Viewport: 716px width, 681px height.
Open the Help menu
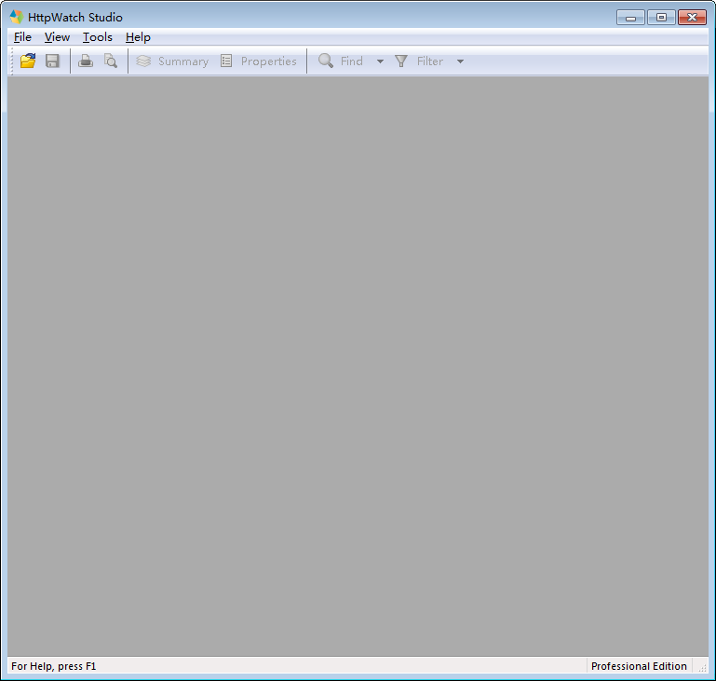pyautogui.click(x=138, y=37)
